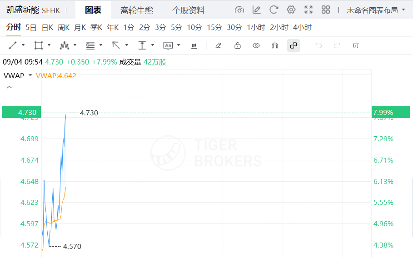The image size is (413, 258).
Task: Collapse indicator legend with up chevron
Action: coord(9,87)
